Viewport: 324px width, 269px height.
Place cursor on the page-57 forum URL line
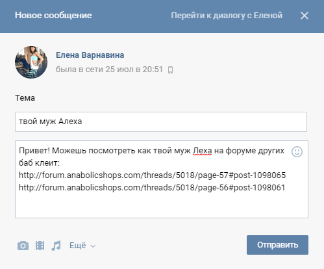[x=153, y=175]
